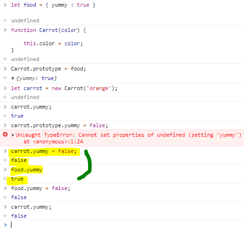The height and width of the screenshot is (232, 244).
Task: Click the blue console prompt chevron
Action: pos(5,225)
